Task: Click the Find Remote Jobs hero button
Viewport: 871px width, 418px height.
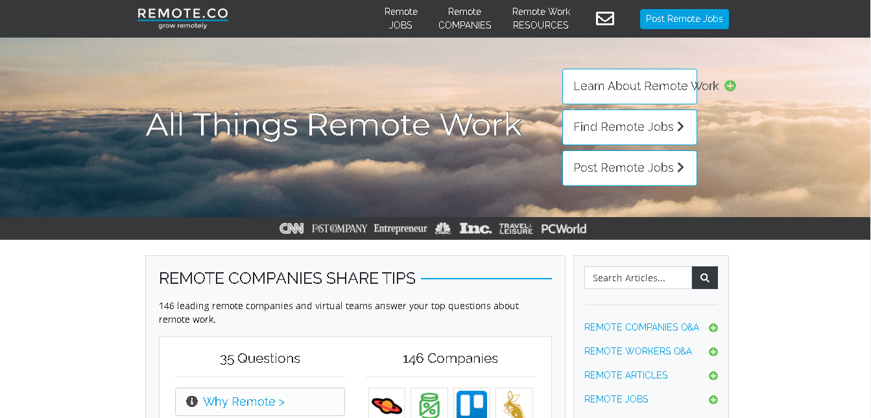Action: click(630, 127)
